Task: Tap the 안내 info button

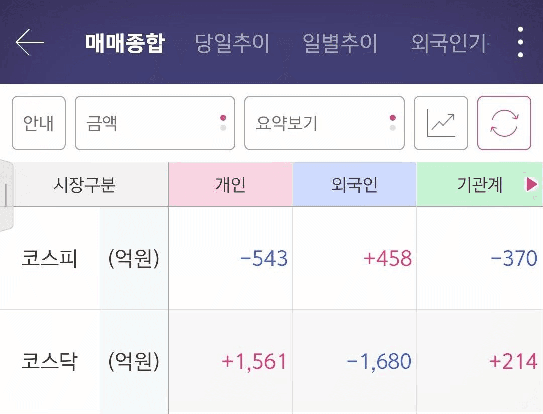Action: click(x=38, y=123)
